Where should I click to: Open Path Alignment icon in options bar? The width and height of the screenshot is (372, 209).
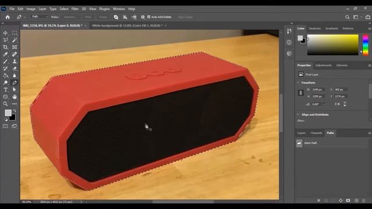(x=125, y=17)
